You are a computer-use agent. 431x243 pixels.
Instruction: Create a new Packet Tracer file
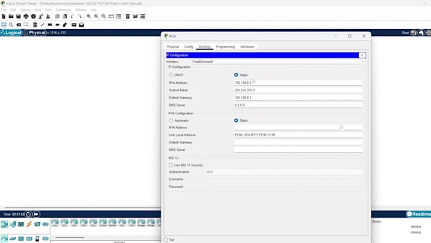tap(4, 16)
